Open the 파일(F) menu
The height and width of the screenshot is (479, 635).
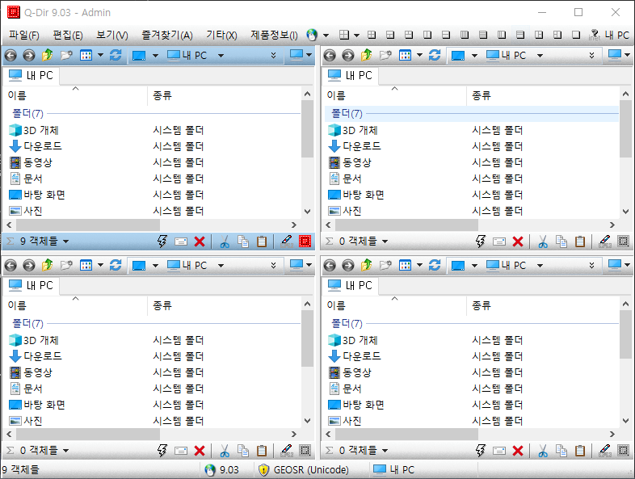(24, 36)
